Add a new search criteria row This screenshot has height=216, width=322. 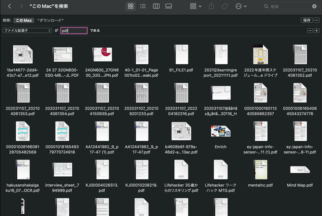point(317,31)
